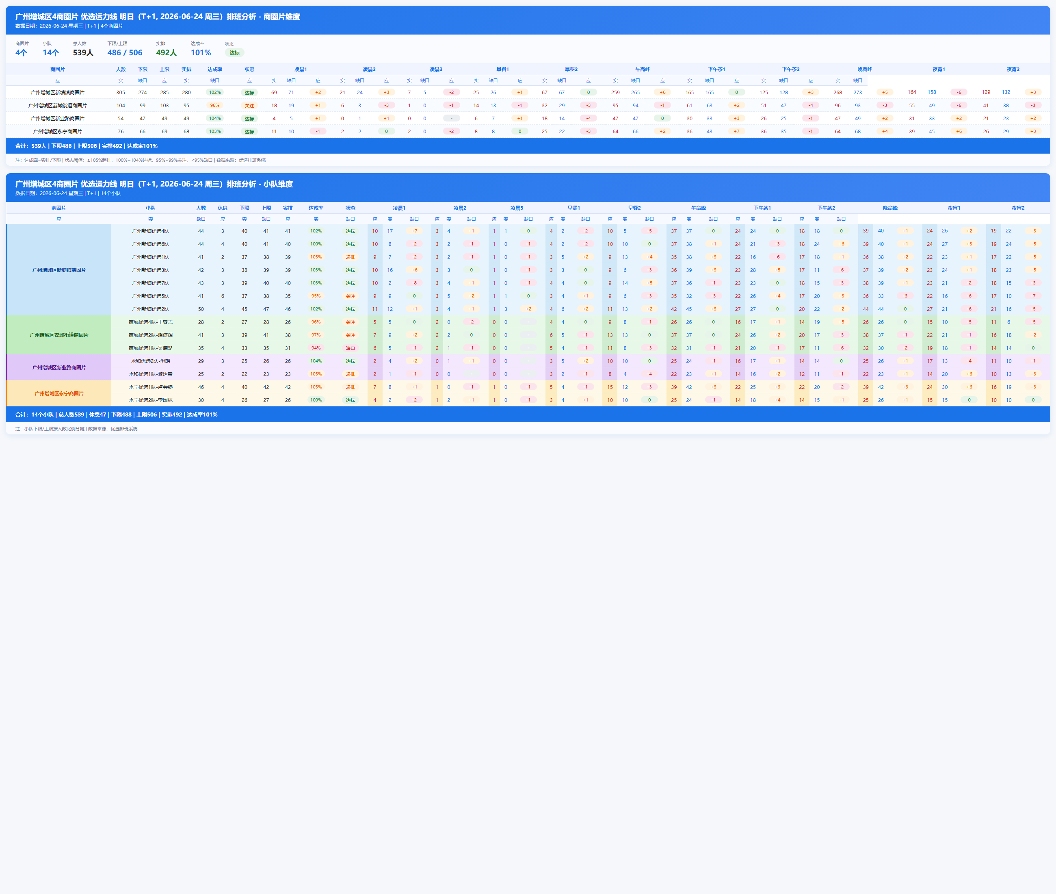Viewport: 1056px width, 894px height.
Task: Click merged cell 广州增城区永宁商圈片 in team table
Action: tap(59, 393)
